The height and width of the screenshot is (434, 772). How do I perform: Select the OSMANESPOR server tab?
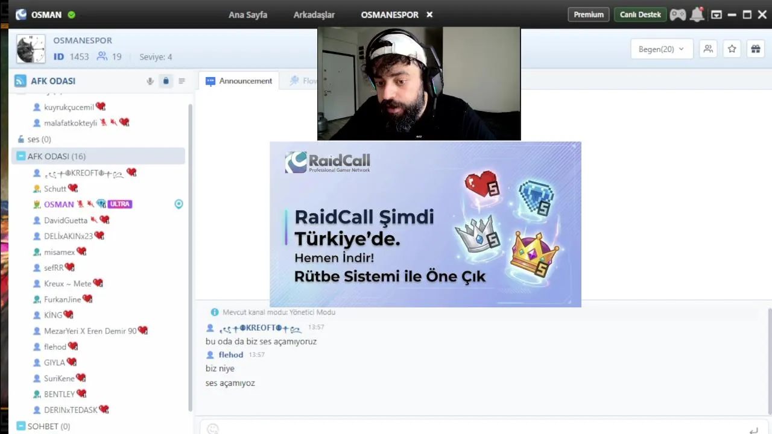[390, 14]
